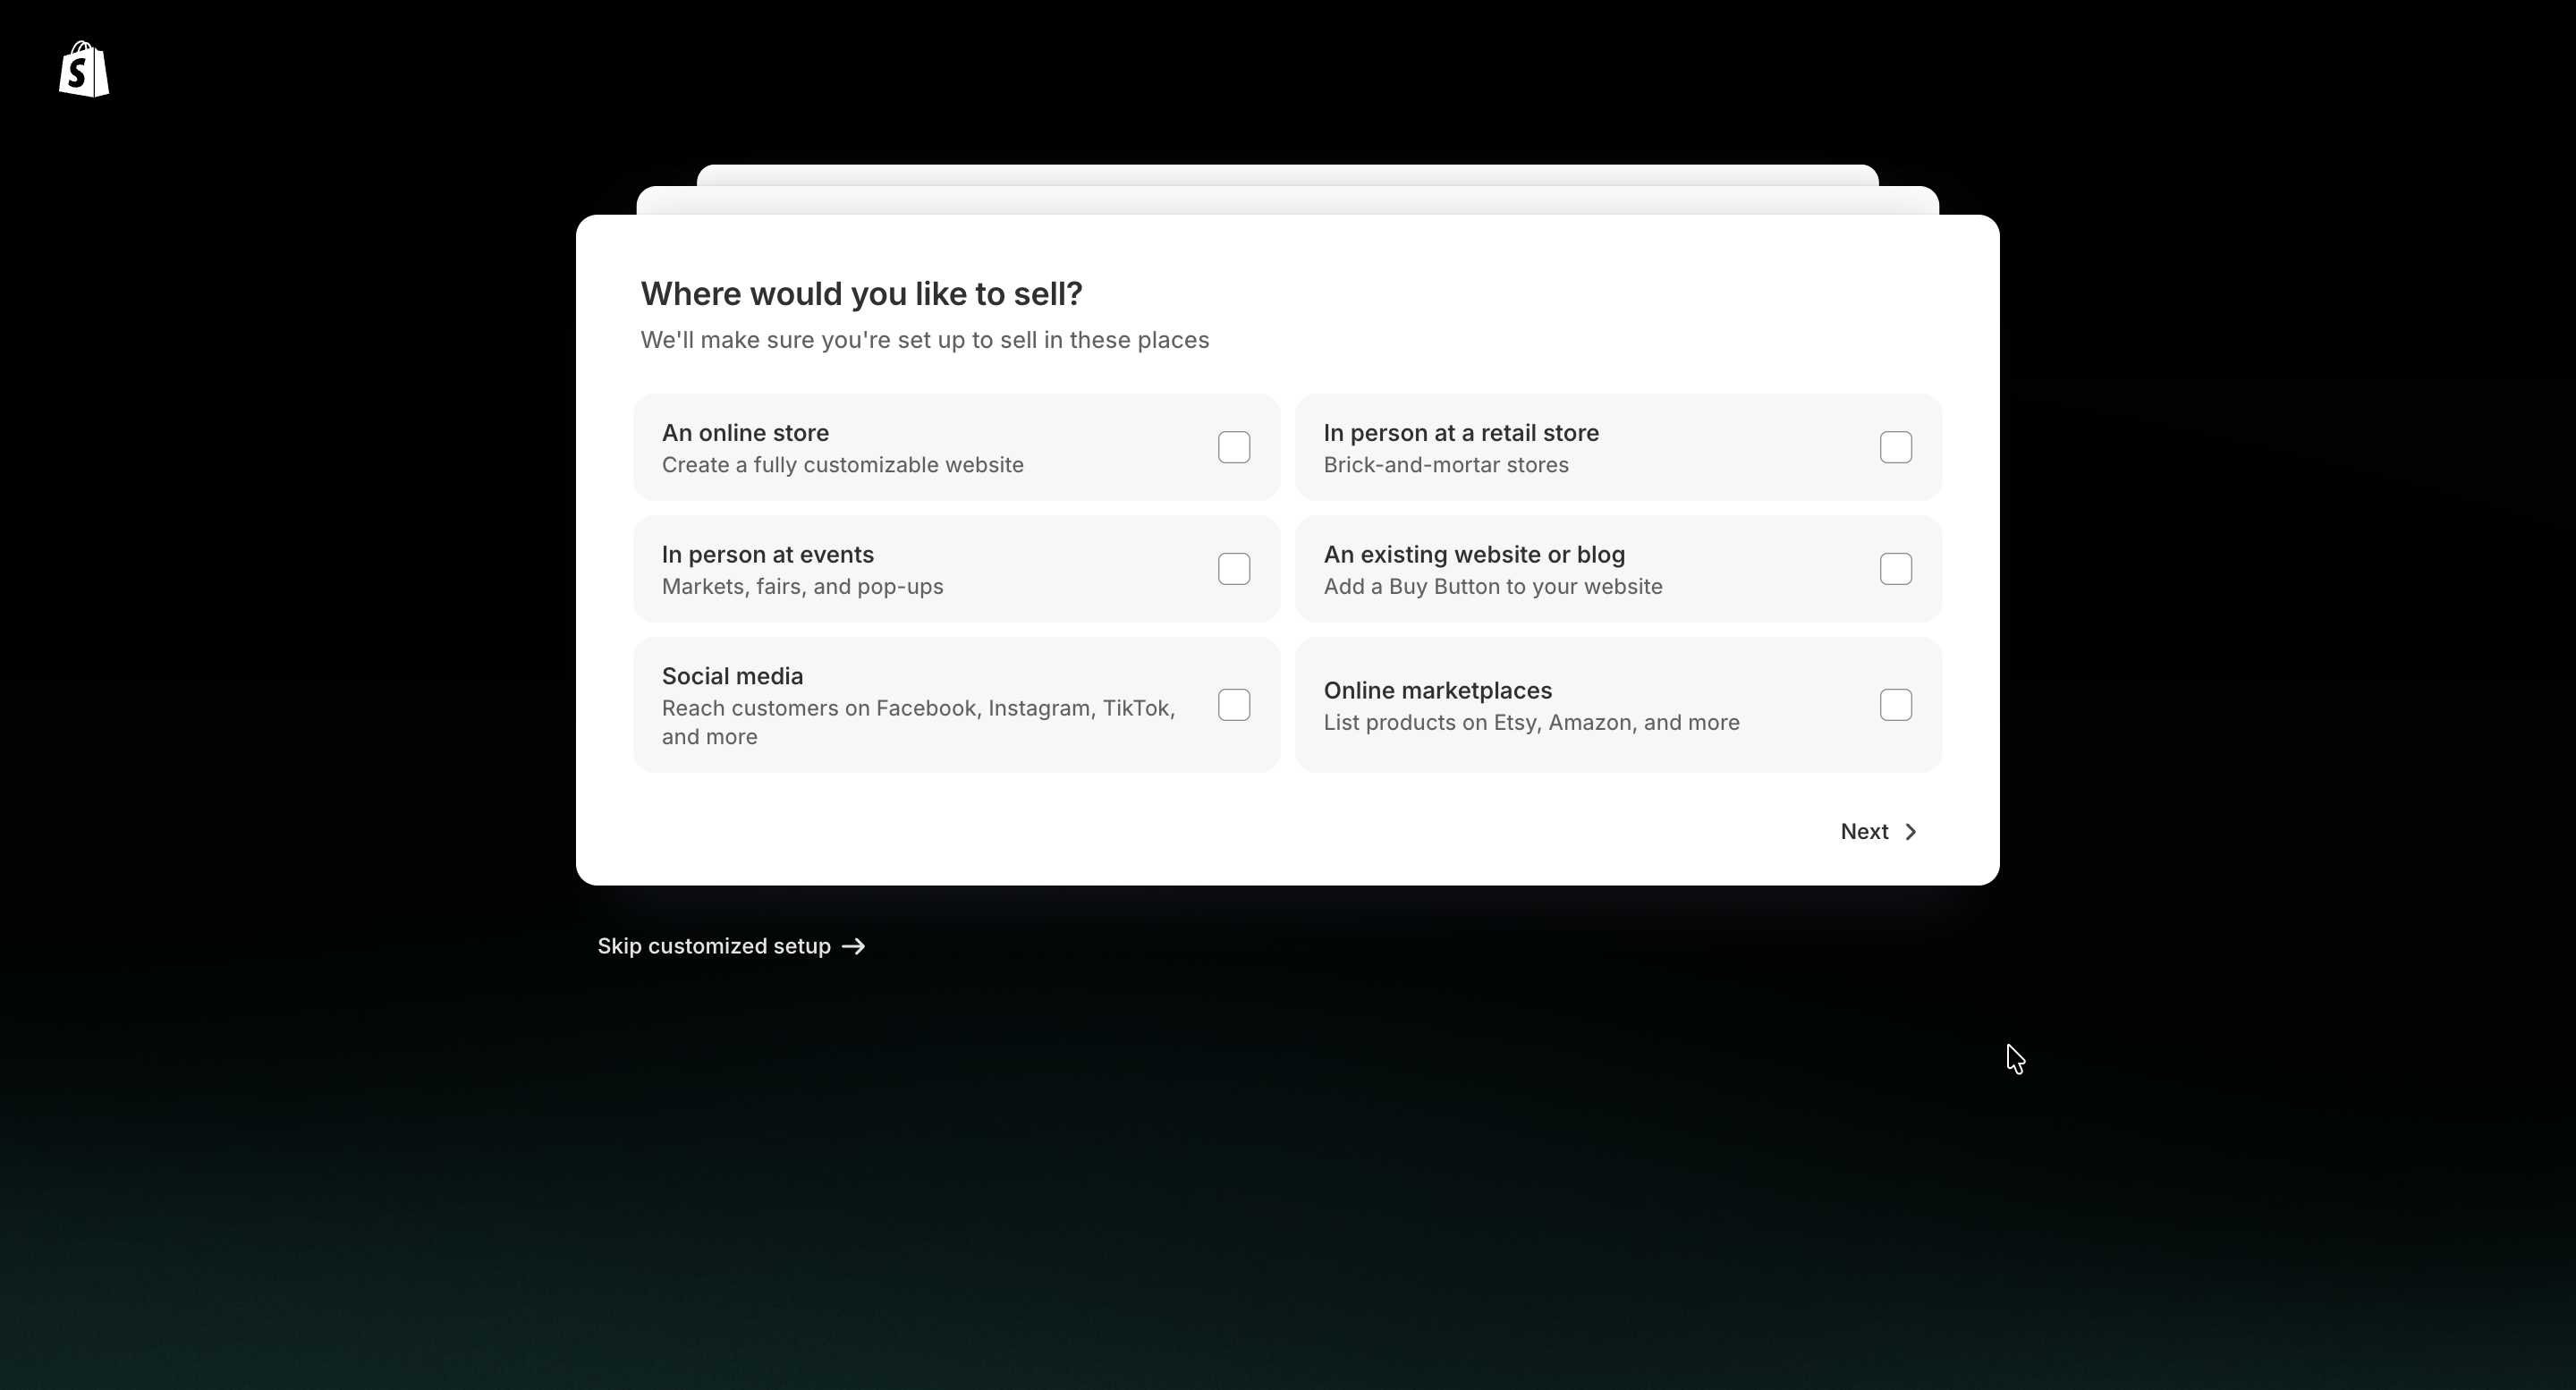Click the arrow beside Skip customized setup

point(854,946)
